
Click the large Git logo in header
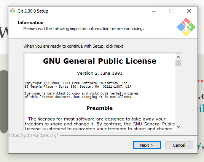pyautogui.click(x=186, y=27)
